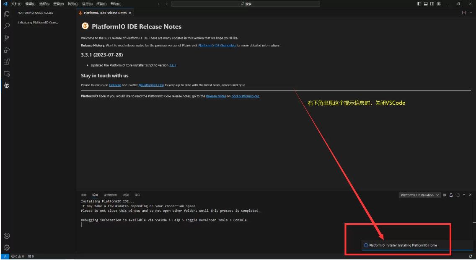The height and width of the screenshot is (260, 476).
Task: Switch to the 终端 (Terminal) panel tab
Action: (126, 195)
